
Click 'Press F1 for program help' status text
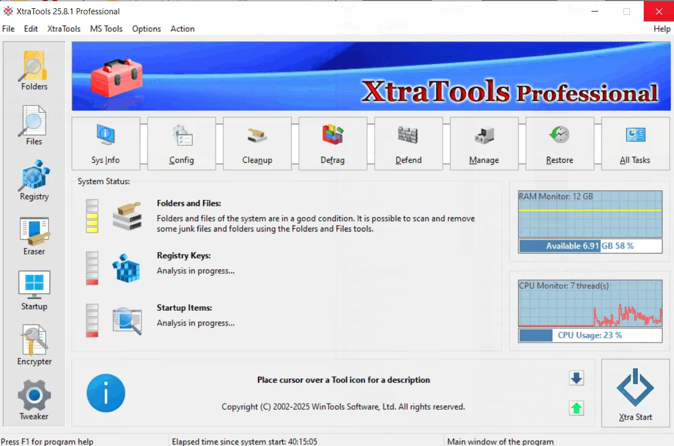pos(48,441)
